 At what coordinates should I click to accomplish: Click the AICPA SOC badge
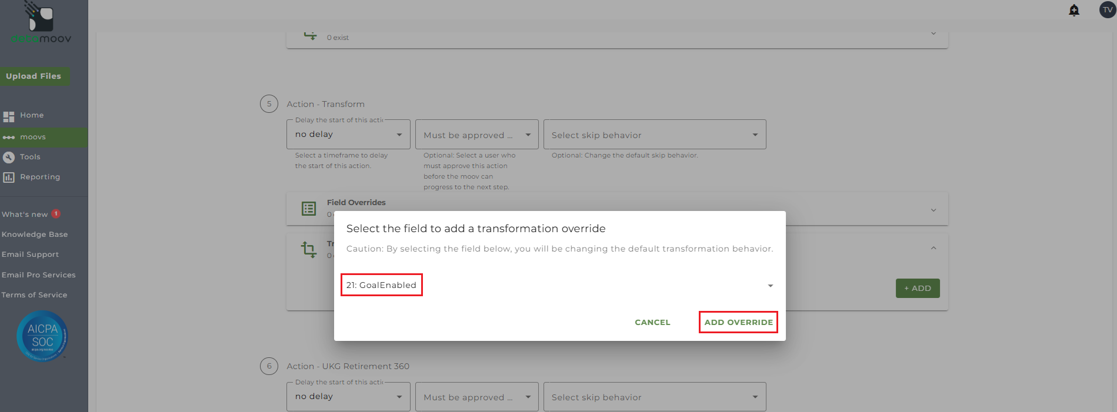(42, 336)
